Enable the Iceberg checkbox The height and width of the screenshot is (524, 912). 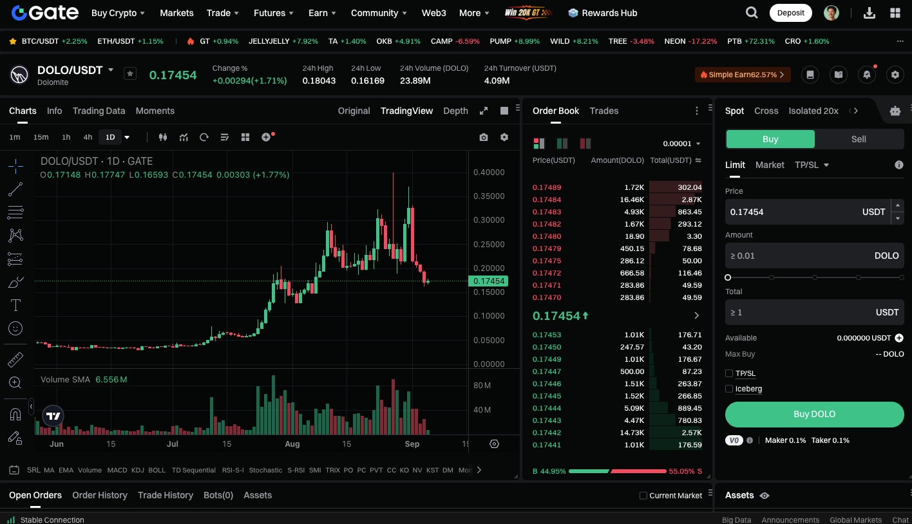coord(729,389)
